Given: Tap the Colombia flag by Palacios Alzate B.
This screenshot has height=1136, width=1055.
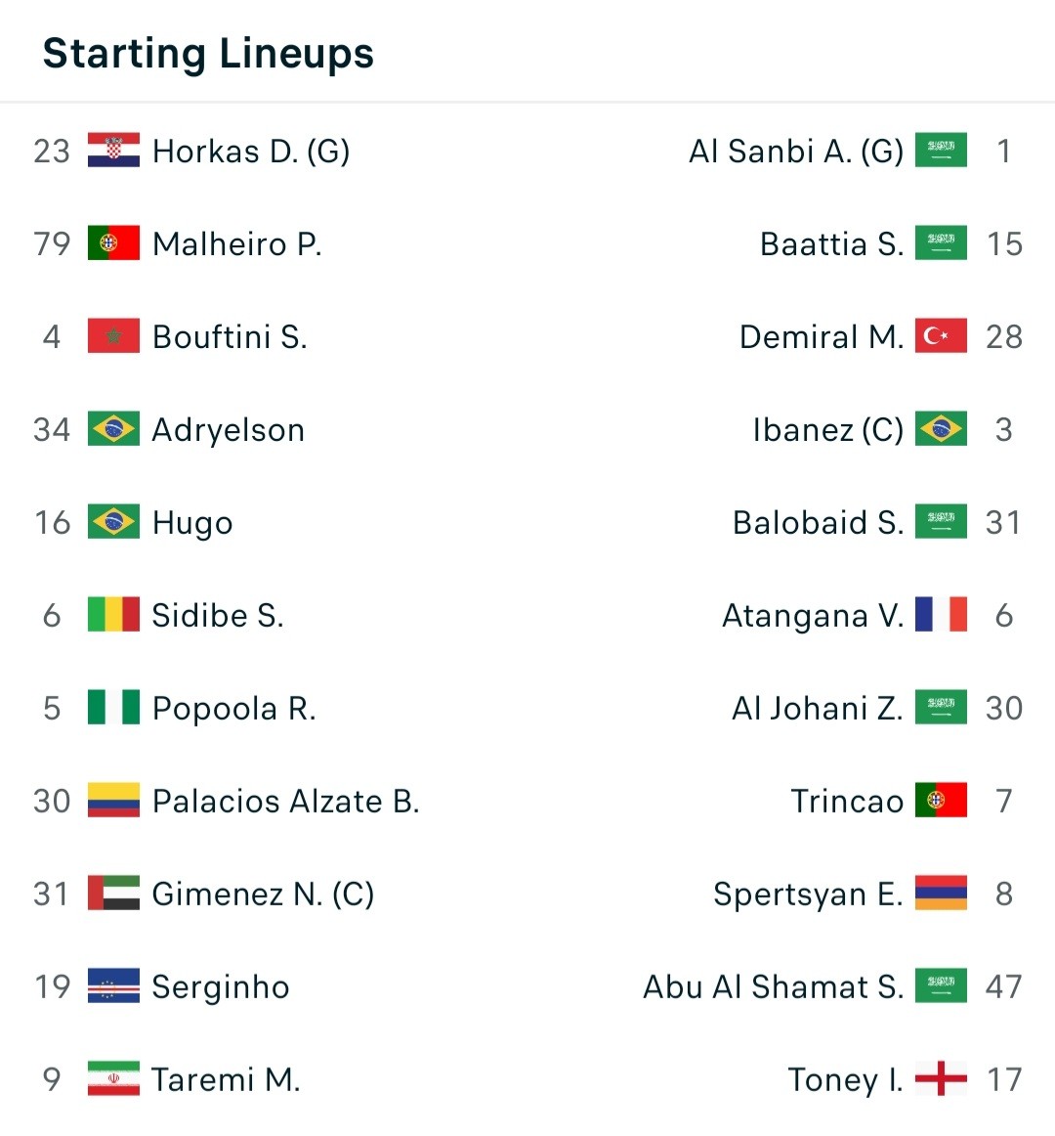Looking at the screenshot, I should (x=113, y=801).
